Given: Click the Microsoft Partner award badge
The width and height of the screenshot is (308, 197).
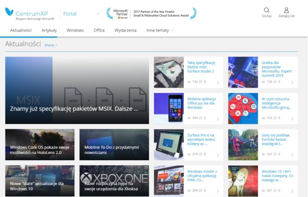Looking at the screenshot, I should tap(151, 13).
